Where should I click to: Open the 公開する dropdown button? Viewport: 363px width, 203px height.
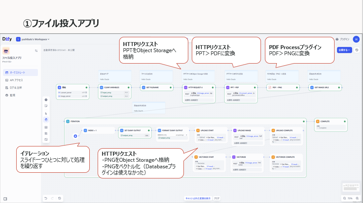[344, 50]
